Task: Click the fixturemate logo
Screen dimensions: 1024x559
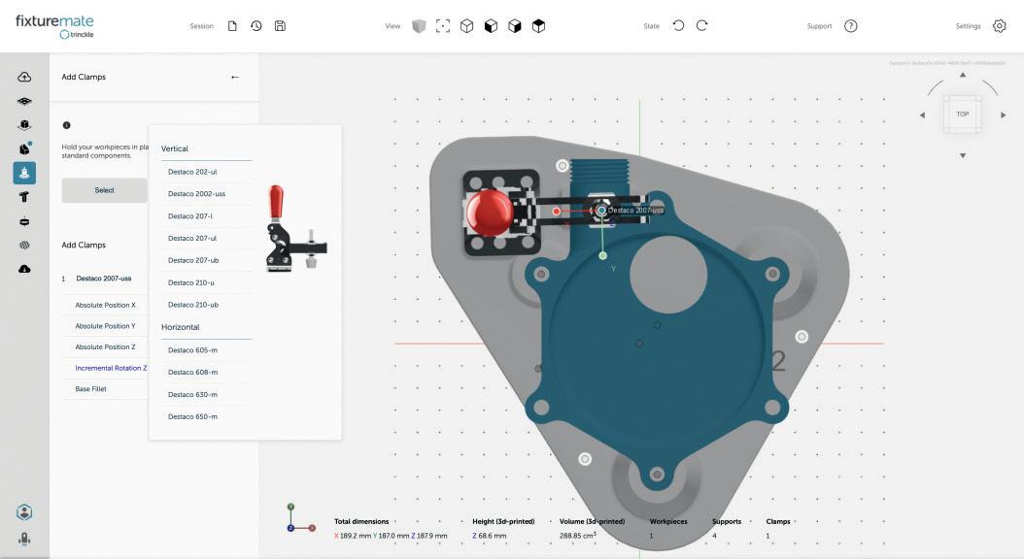Action: [54, 26]
